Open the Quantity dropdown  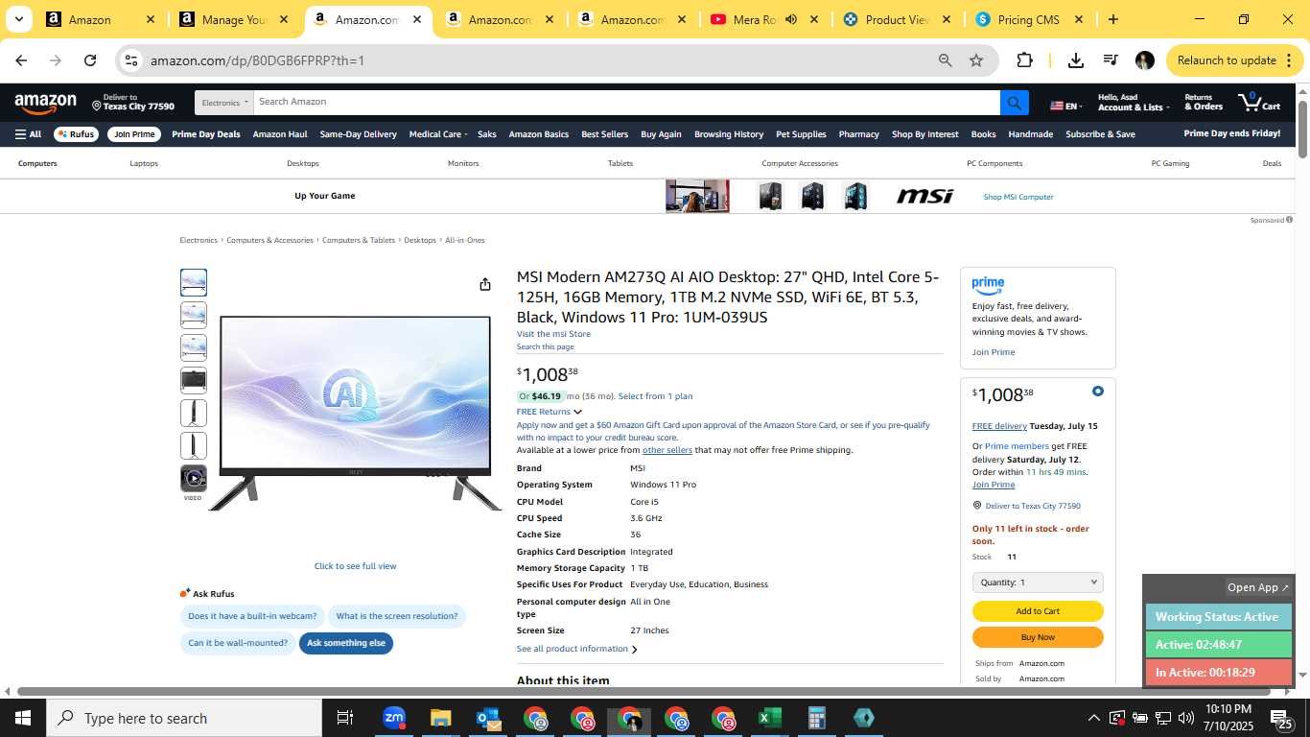click(x=1038, y=582)
